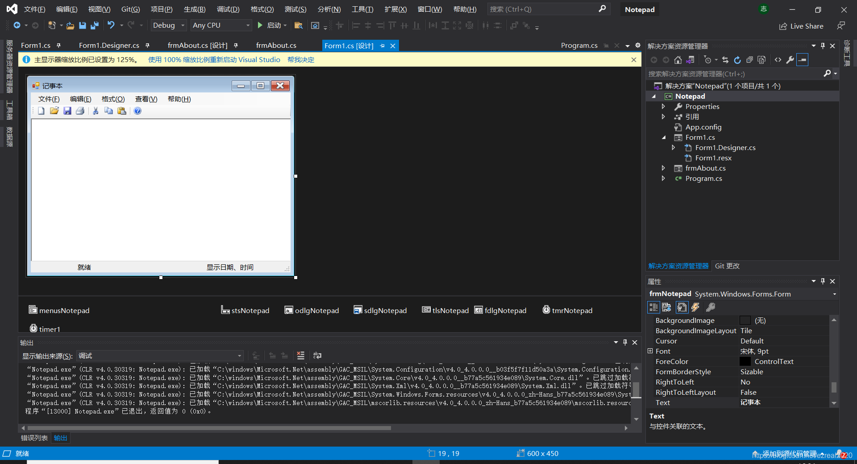Select the tmrNotepad component in the component tray

[x=567, y=310]
